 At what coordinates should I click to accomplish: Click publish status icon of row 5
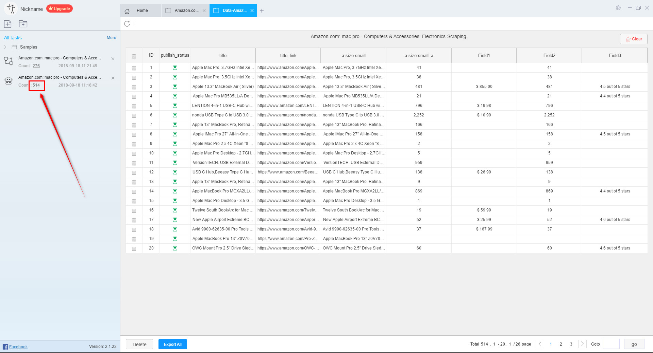point(175,106)
